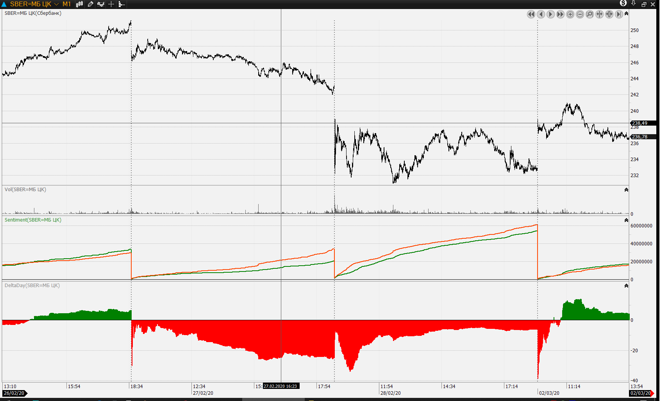This screenshot has width=661, height=401.
Task: Open the SBER=МБ ЦК instrument dropdown
Action: (x=56, y=4)
